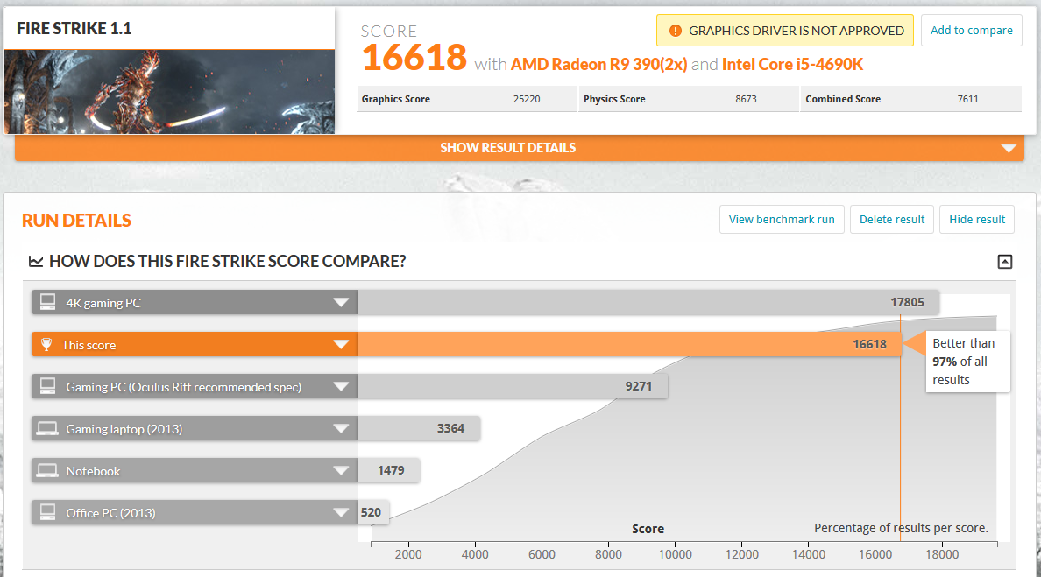Click the laptop icon beside Gaming laptop (2013)
1041x577 pixels.
48,429
